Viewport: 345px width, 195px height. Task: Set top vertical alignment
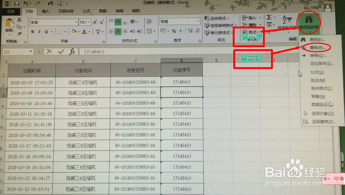coord(111,21)
